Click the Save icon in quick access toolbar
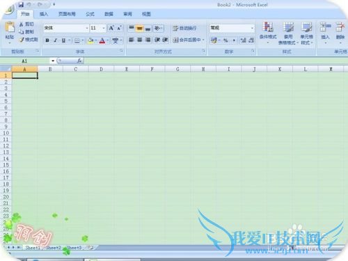The image size is (348, 261). click(21, 4)
